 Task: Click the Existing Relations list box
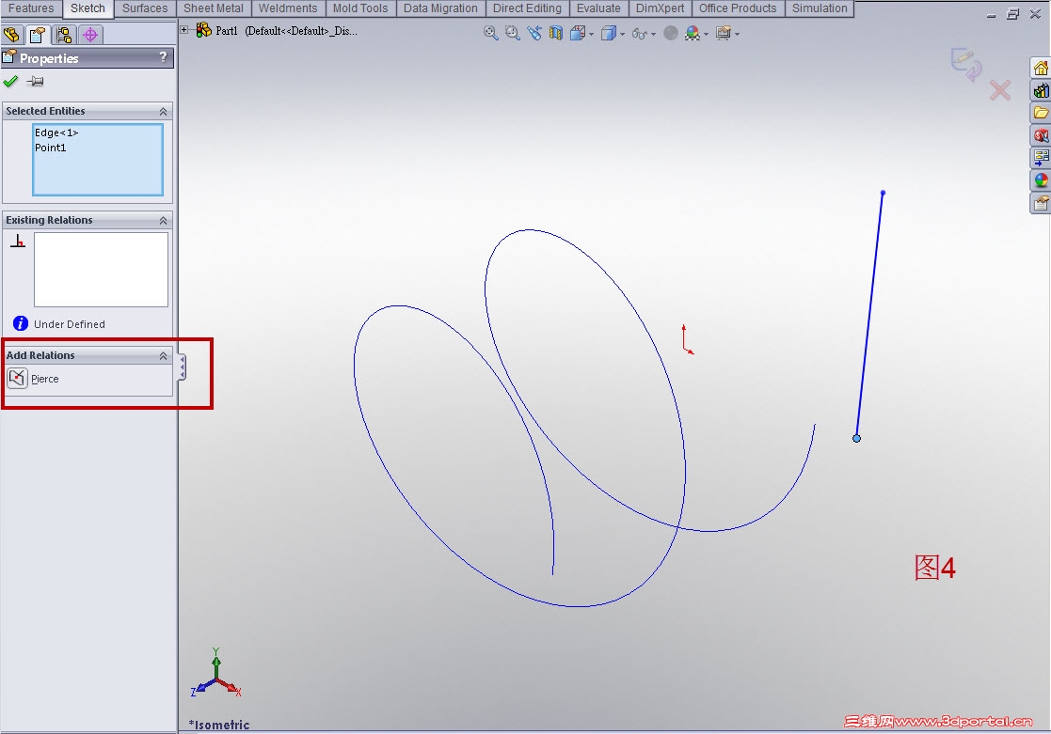(x=101, y=269)
